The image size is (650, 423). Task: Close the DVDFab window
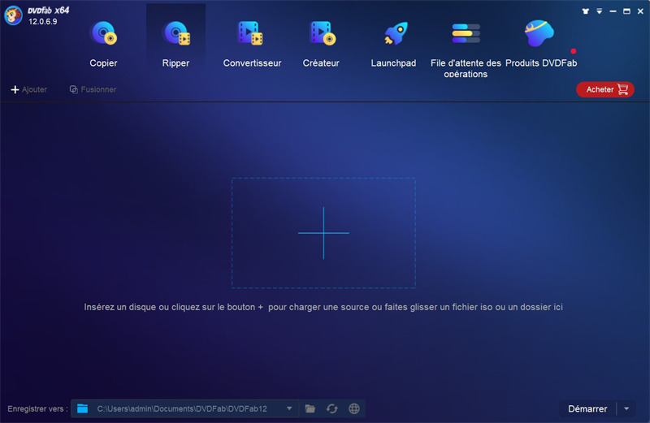click(640, 11)
